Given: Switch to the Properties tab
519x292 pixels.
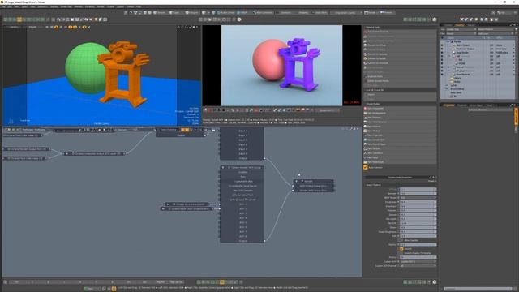Looking at the screenshot, I should pos(448,105).
